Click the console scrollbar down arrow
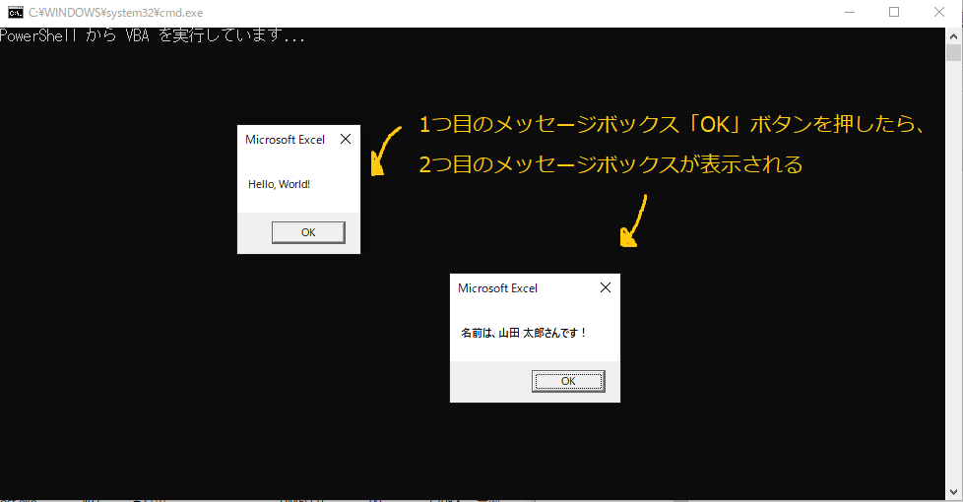 coord(953,492)
